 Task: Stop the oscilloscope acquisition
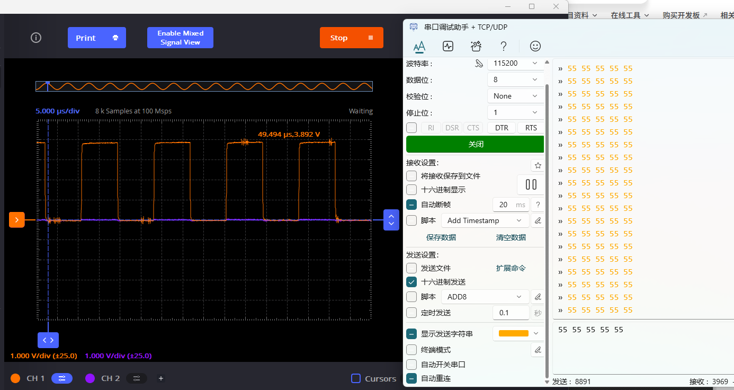click(352, 38)
